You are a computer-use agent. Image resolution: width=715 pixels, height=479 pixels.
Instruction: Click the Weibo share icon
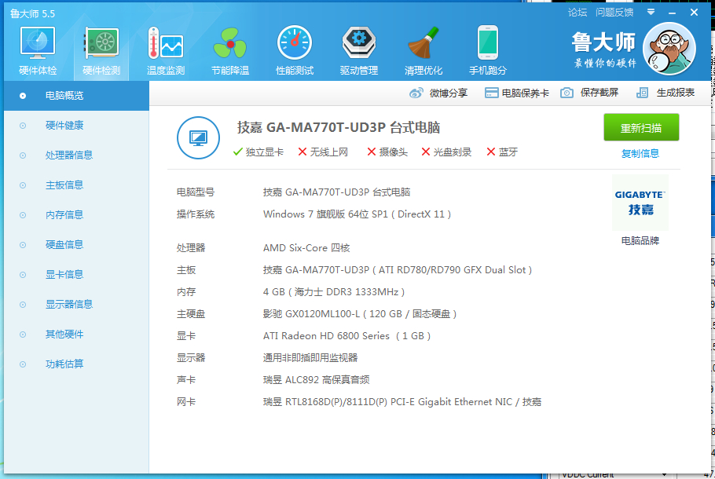416,93
